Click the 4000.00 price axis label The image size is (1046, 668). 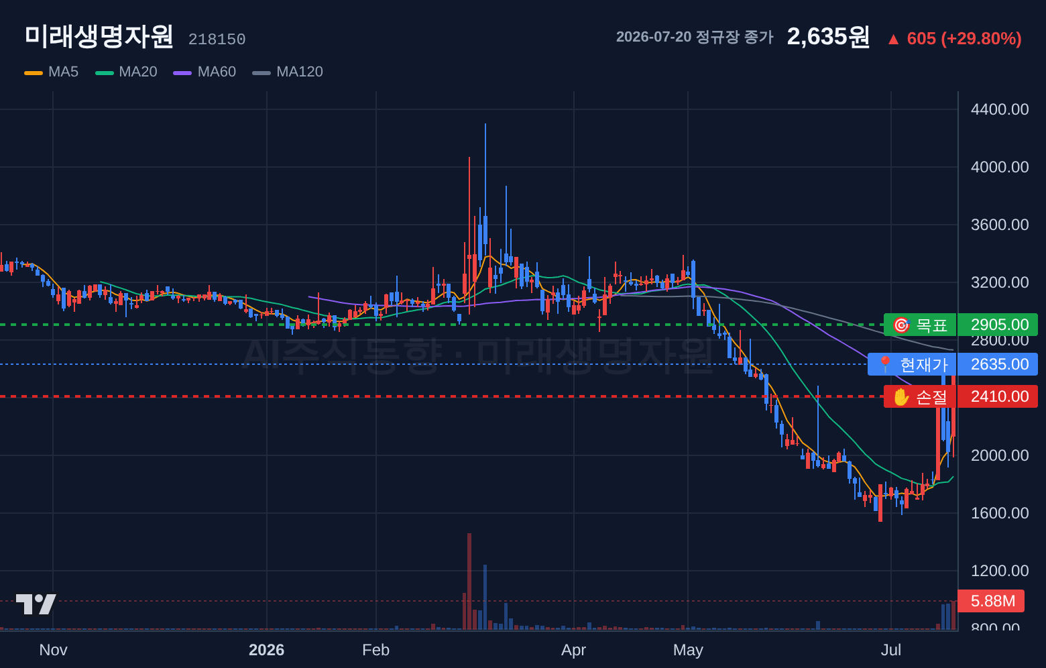click(1000, 167)
